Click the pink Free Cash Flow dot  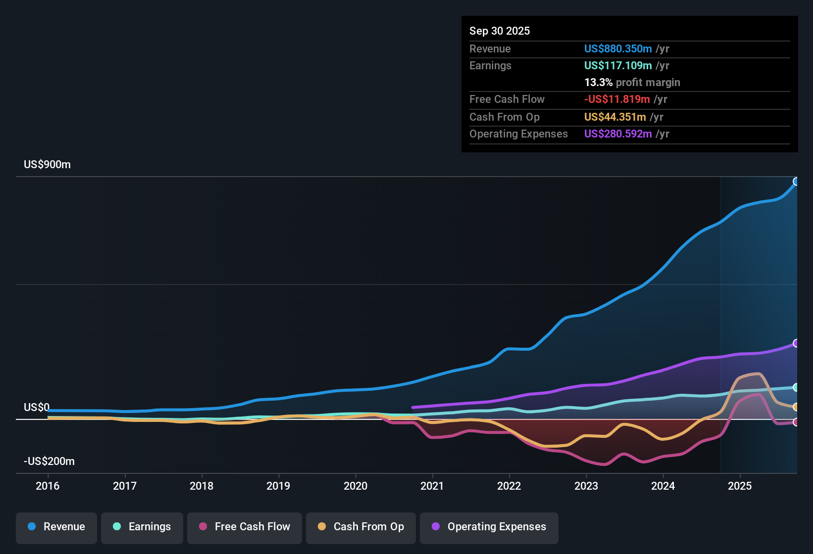203,527
